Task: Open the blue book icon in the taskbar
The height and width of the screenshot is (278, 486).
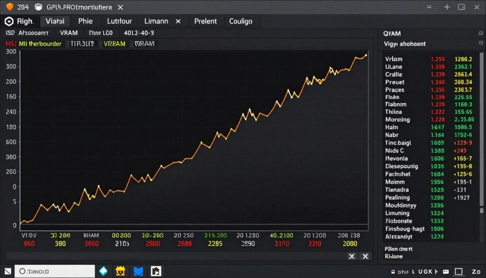Action: (138, 271)
